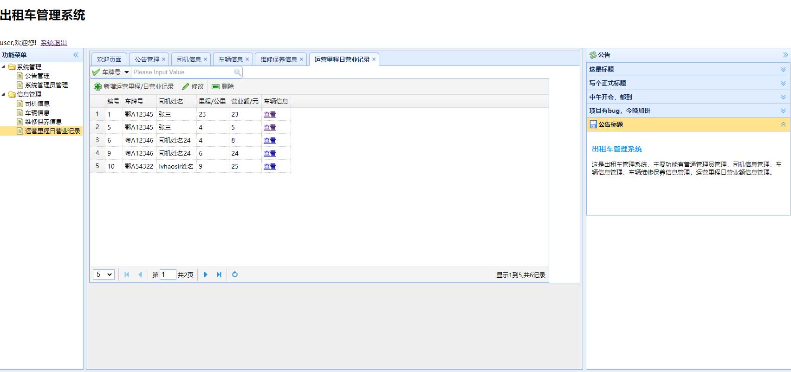Viewport: 791px width, 372px height.
Task: Click 查看 link for record 编号 9
Action: (x=270, y=153)
